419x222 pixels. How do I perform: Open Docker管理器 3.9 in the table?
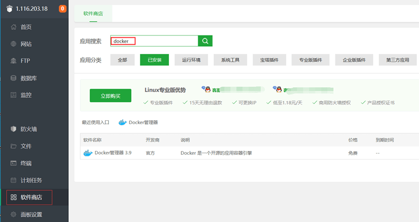(113, 153)
